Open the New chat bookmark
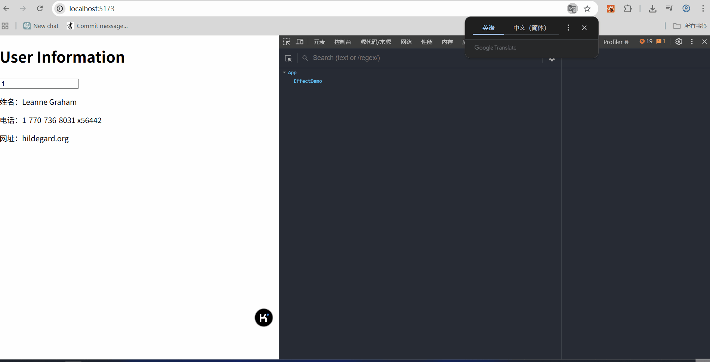 click(41, 26)
